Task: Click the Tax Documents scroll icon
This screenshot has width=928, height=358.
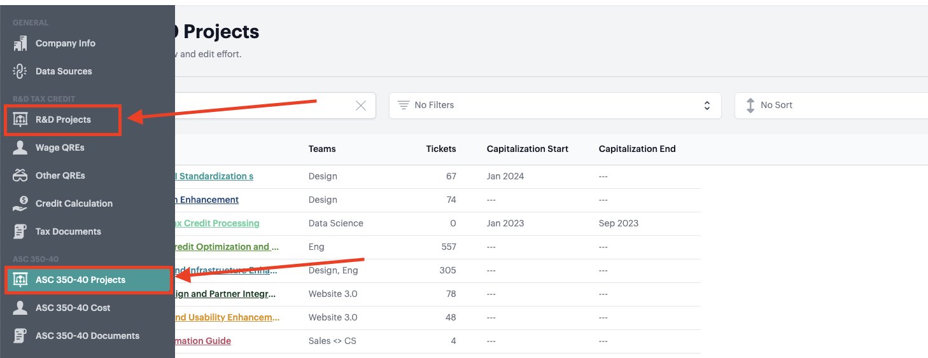Action: [x=20, y=231]
